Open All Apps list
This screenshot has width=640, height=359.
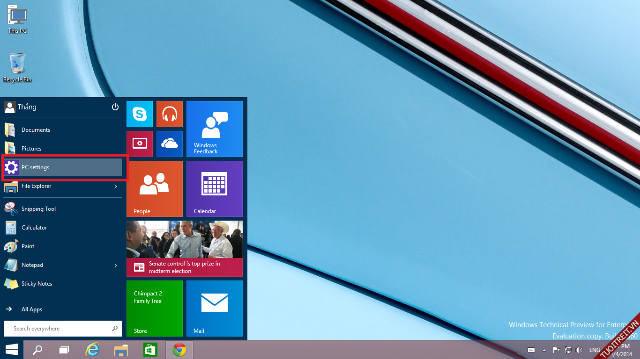click(x=31, y=309)
